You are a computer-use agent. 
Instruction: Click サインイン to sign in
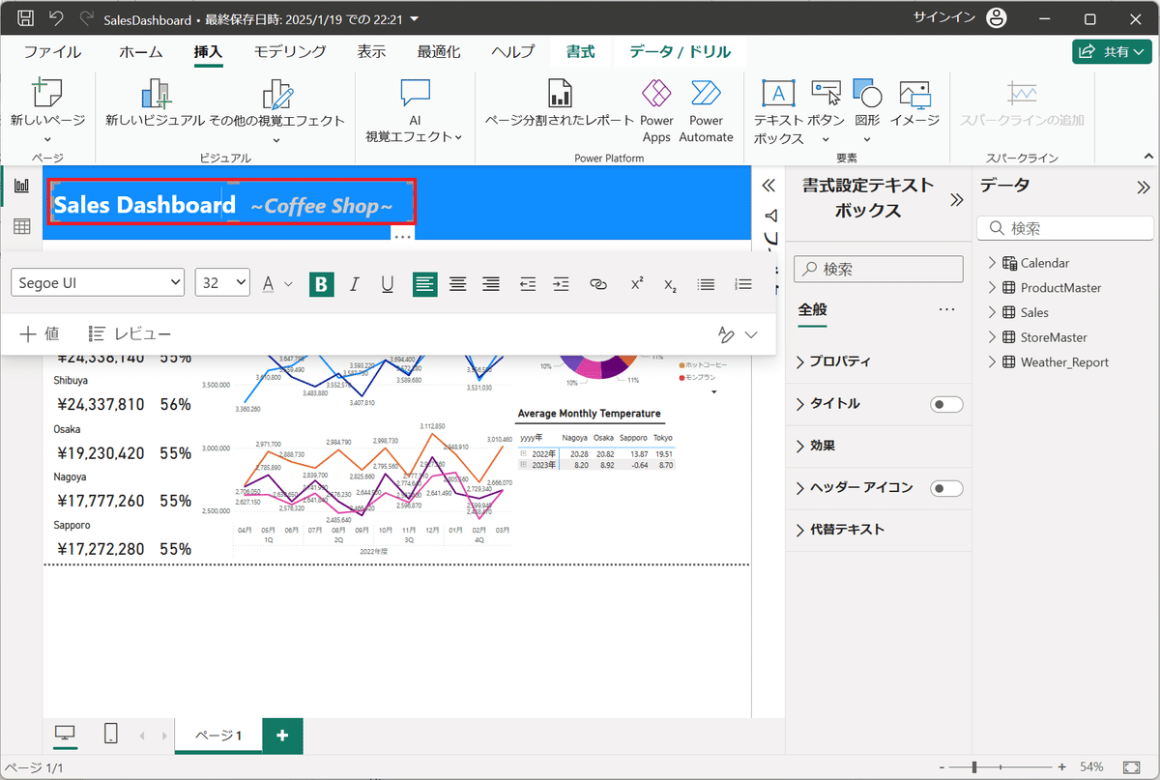pyautogui.click(x=946, y=17)
